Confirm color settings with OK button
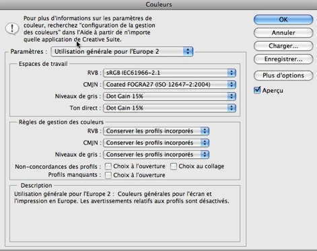 click(x=283, y=20)
